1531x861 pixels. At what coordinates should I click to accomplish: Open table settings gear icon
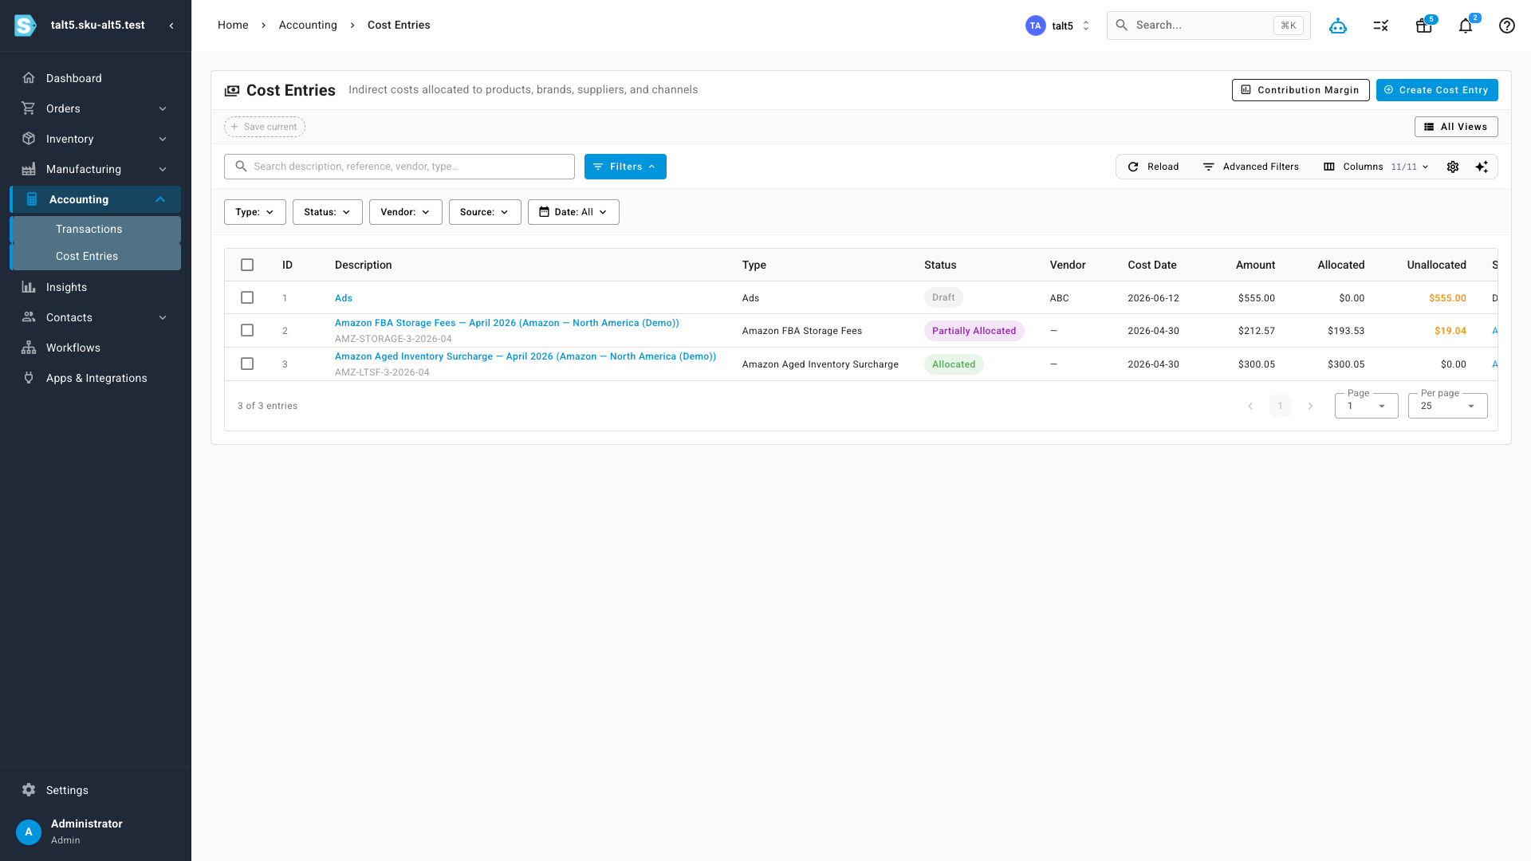(1453, 167)
